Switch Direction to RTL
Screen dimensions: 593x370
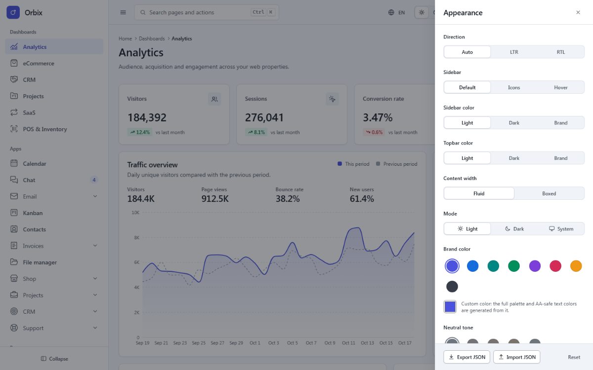(561, 52)
